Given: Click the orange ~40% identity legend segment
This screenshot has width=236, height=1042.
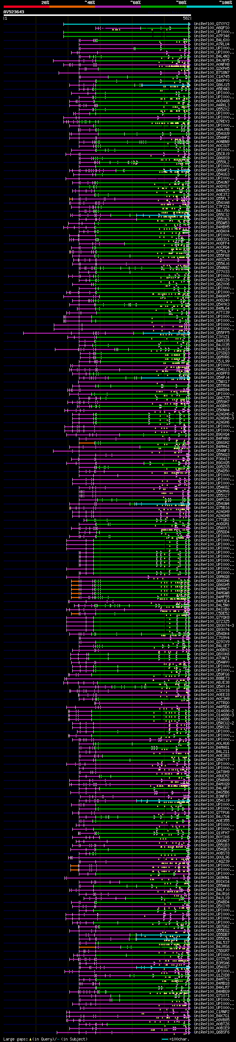Looking at the screenshot, I should (72, 7).
